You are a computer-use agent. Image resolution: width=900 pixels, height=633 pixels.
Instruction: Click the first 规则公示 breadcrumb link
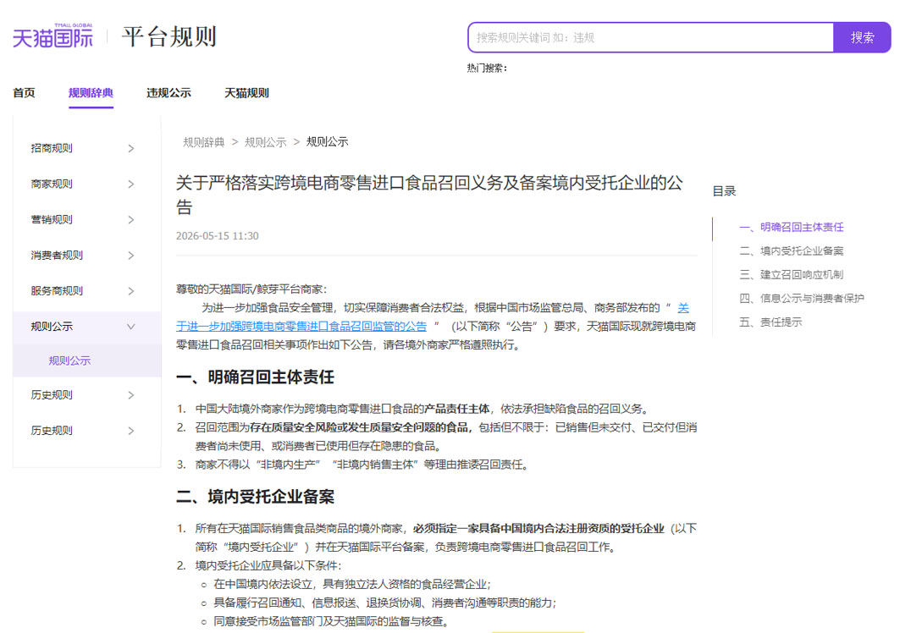pos(265,142)
